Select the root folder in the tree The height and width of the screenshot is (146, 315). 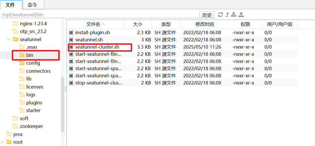(x=18, y=142)
